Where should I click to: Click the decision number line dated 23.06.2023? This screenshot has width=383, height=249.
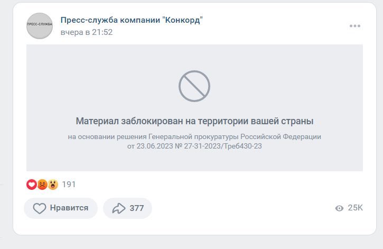click(194, 146)
